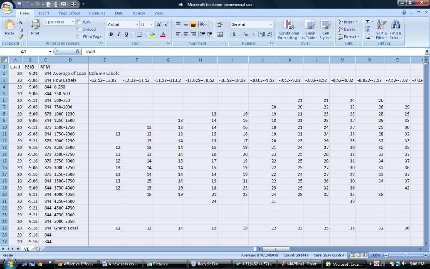The width and height of the screenshot is (430, 269).
Task: Switch to Page Layout view in status bar
Action: [x=359, y=255]
